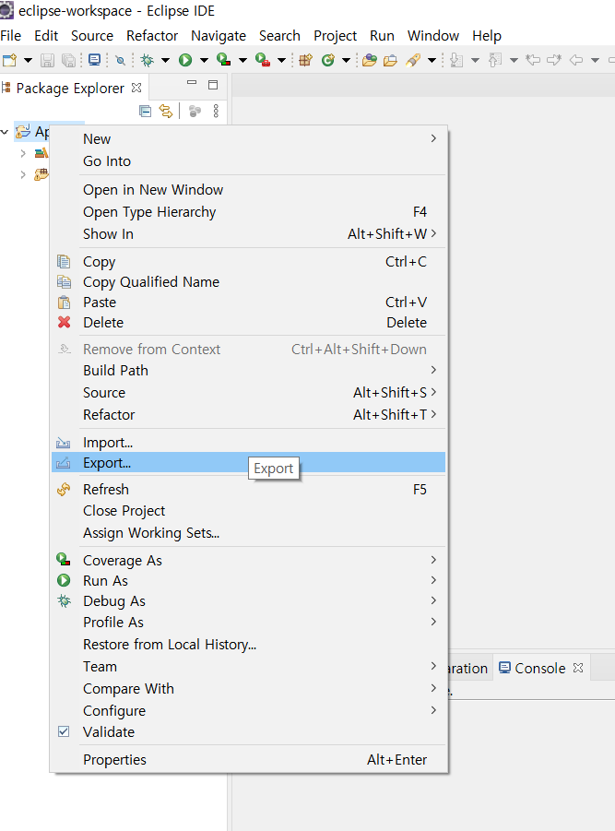Open the File menu in menu bar
The height and width of the screenshot is (831, 615).
(10, 35)
